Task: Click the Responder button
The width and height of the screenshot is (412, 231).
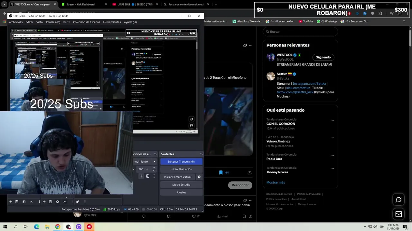Action: coord(240,185)
